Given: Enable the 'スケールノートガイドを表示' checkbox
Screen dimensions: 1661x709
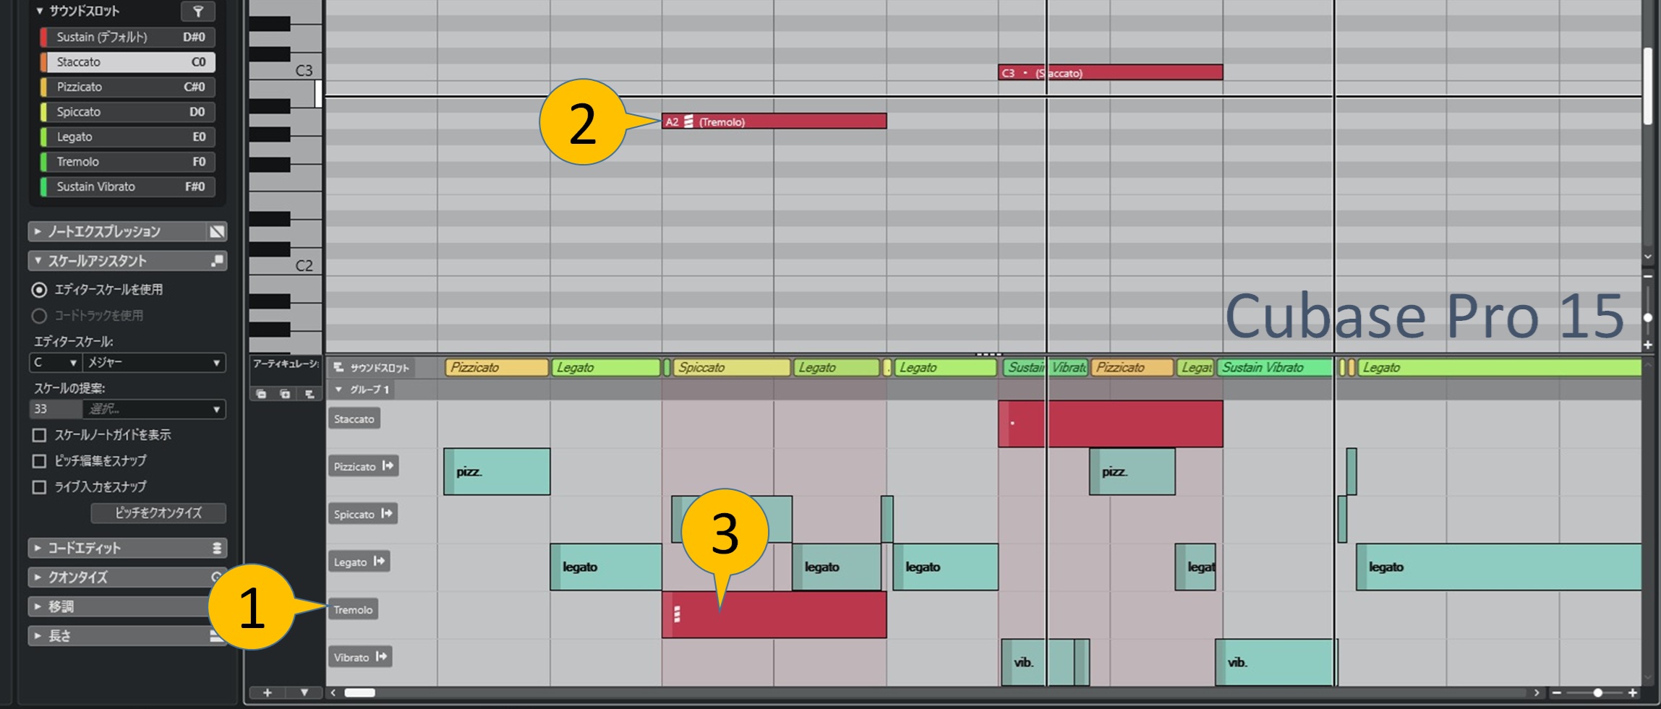Looking at the screenshot, I should coord(40,435).
